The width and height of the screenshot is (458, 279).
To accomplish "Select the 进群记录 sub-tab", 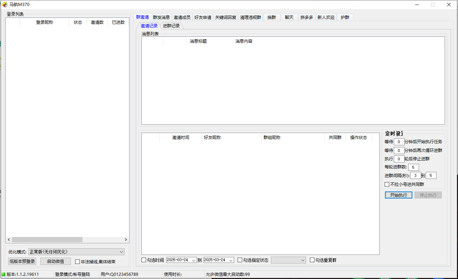I will pyautogui.click(x=171, y=26).
